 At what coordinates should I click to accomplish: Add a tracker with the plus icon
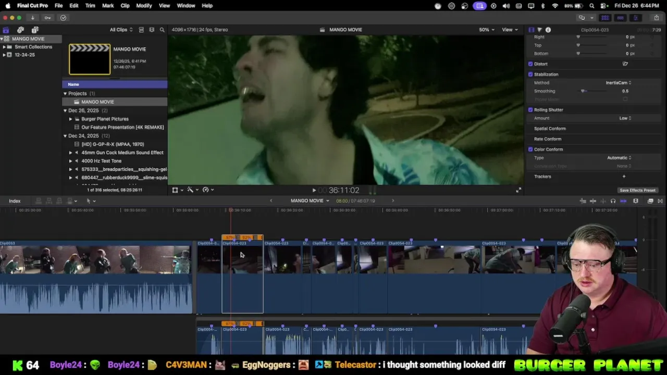624,177
